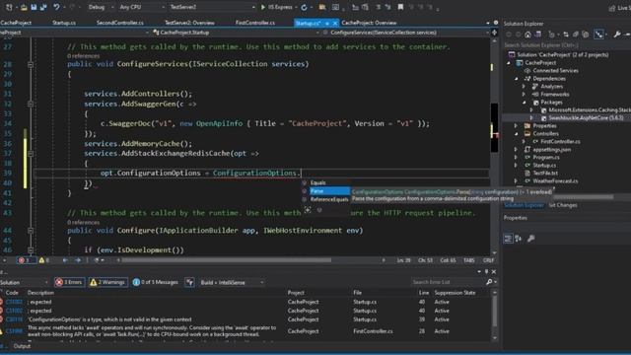Click the Save All toolbar icon
This screenshot has width=631, height=355.
(43, 7)
